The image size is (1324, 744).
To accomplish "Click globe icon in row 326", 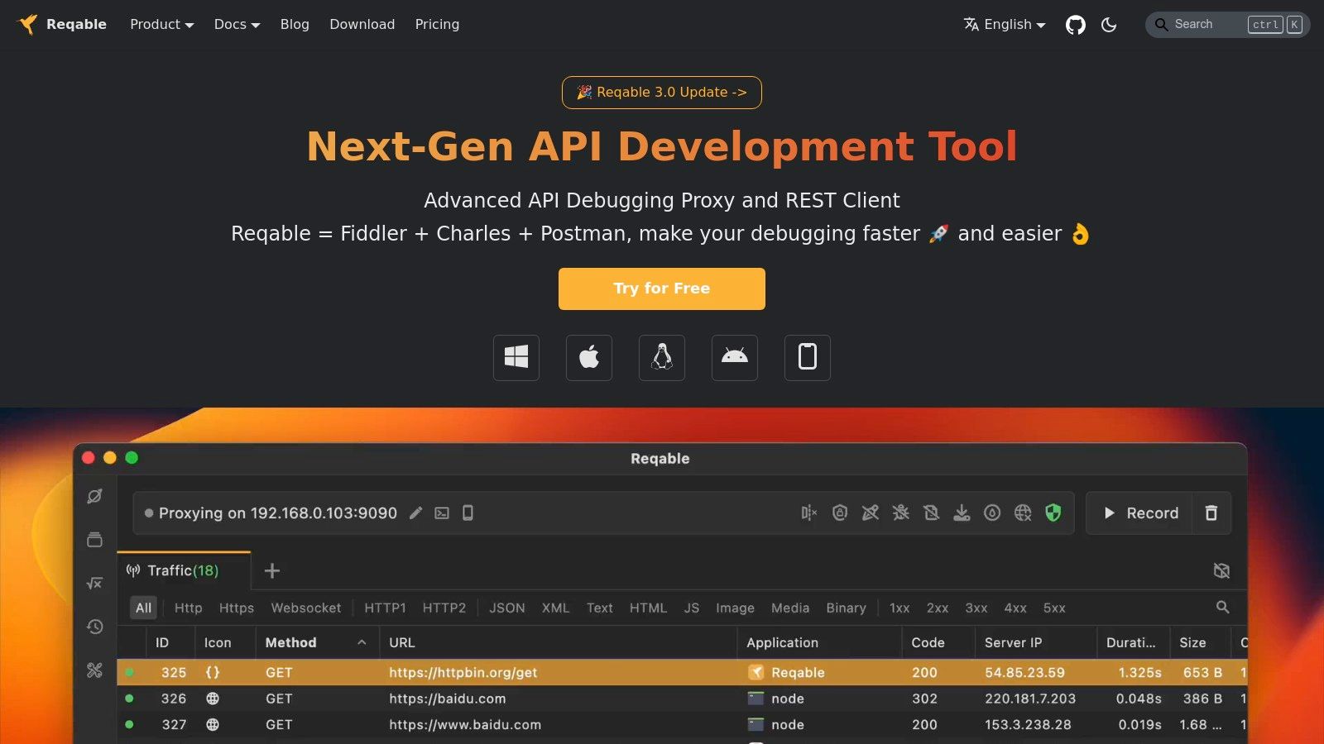I will (213, 699).
